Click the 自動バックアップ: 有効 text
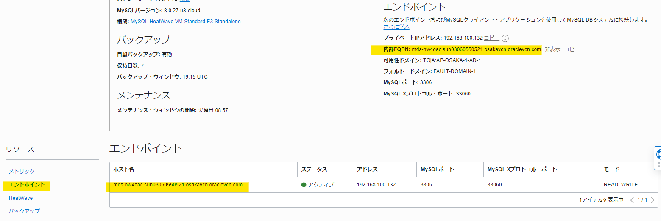 (145, 55)
